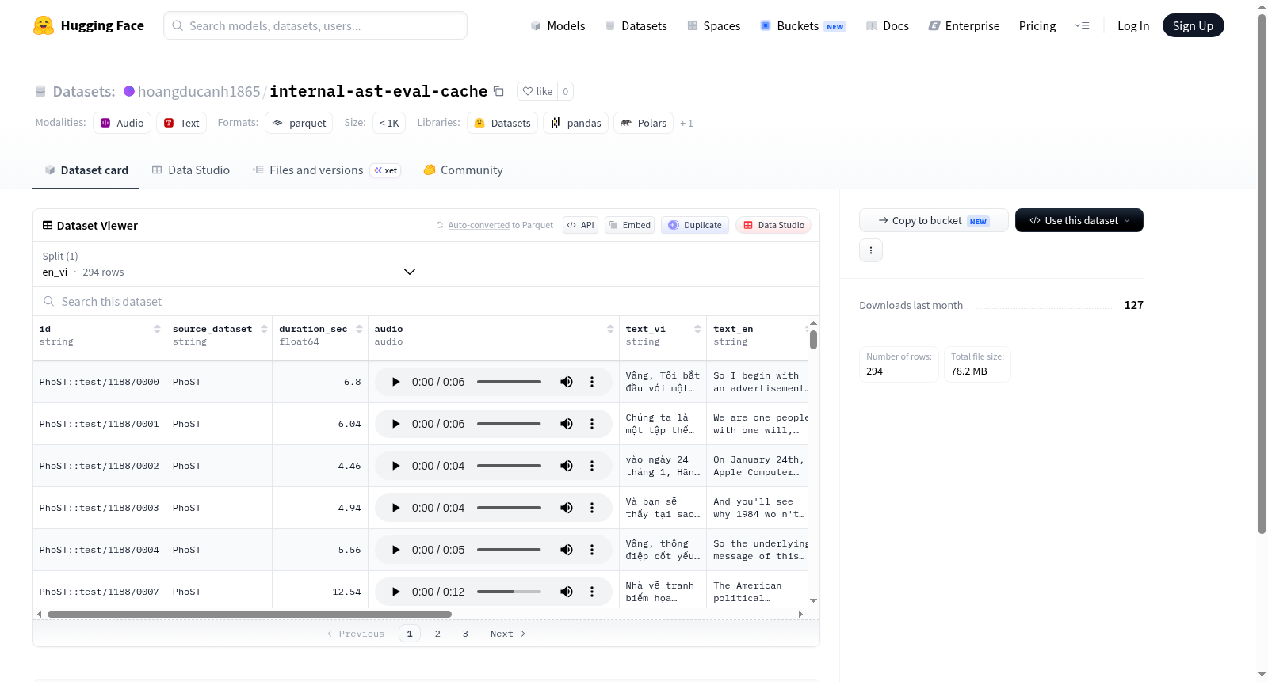The height and width of the screenshot is (682, 1268).
Task: Open Spaces in the top navigation
Action: [714, 25]
